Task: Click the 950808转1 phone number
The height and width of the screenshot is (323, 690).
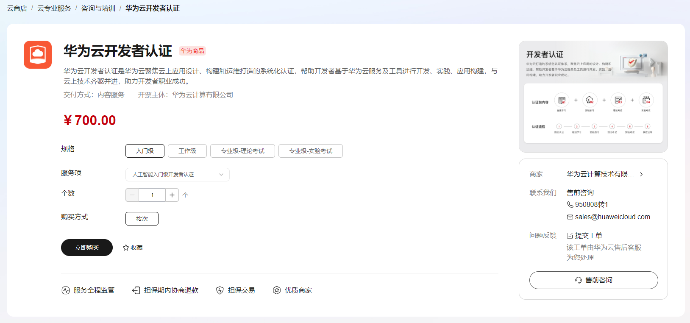Action: click(592, 205)
